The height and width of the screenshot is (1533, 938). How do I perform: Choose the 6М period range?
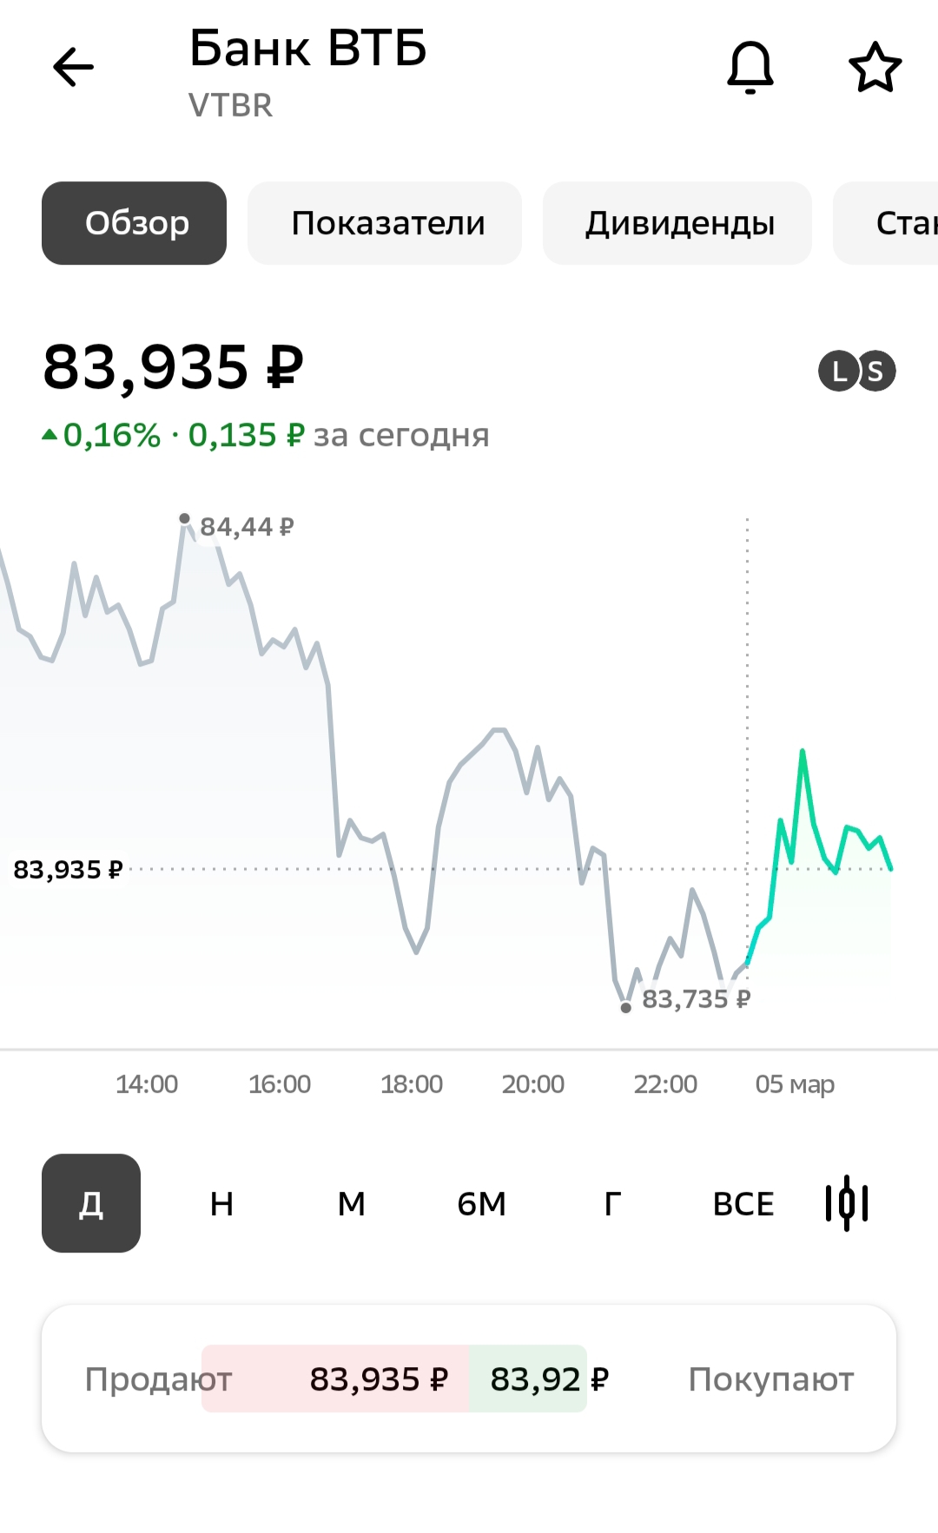coord(481,1203)
